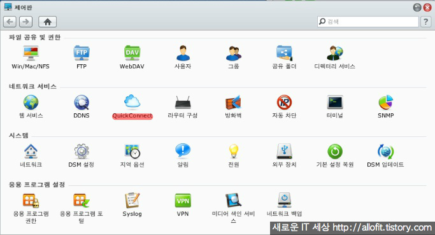
Task: Open the VPN settings icon
Action: (x=183, y=201)
